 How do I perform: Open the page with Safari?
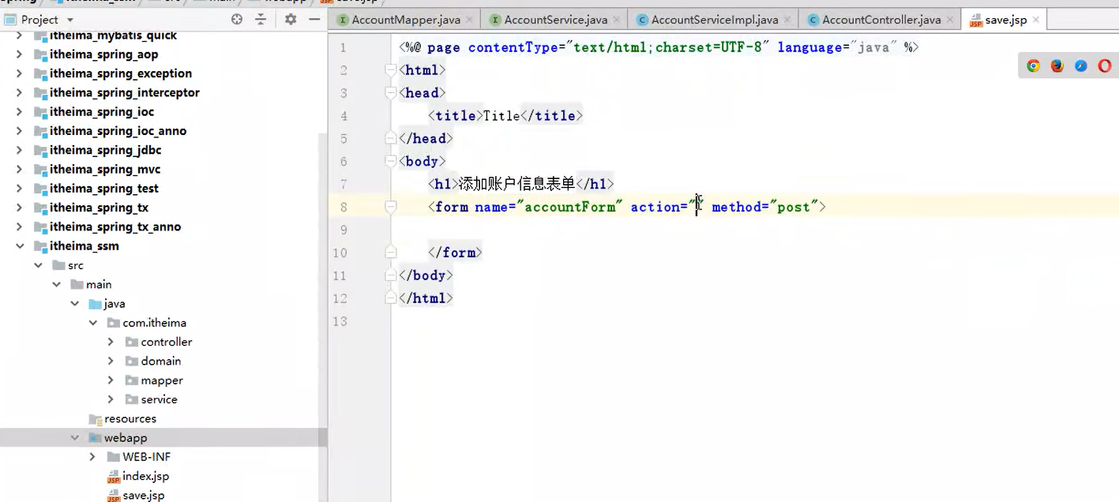1080,66
